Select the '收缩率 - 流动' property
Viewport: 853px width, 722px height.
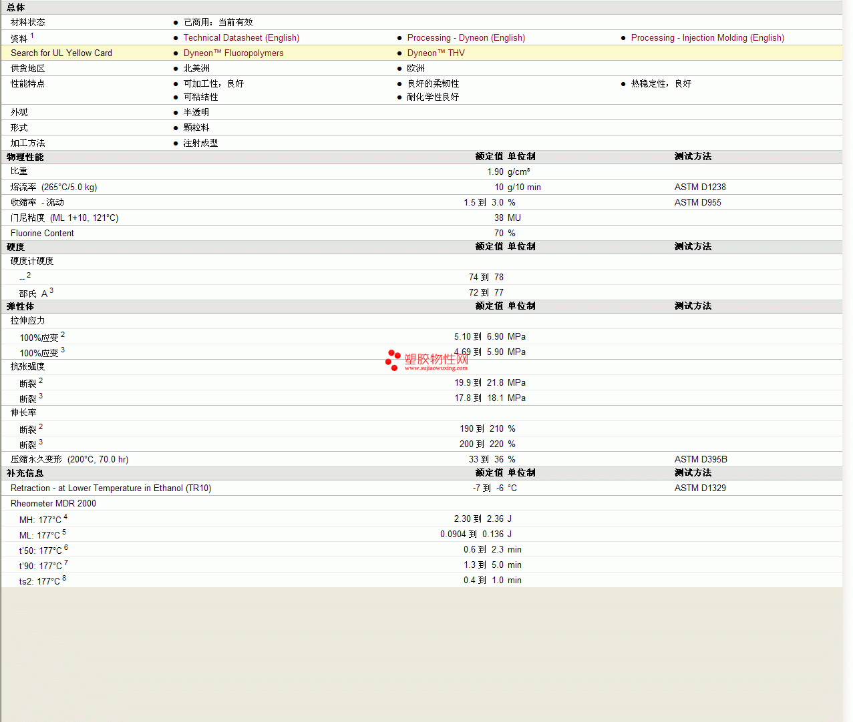pos(37,203)
